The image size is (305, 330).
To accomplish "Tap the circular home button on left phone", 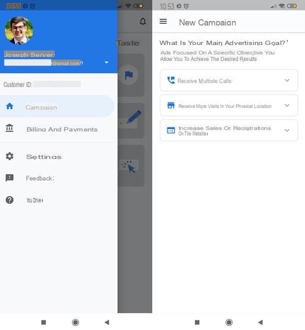I will [x=75, y=322].
